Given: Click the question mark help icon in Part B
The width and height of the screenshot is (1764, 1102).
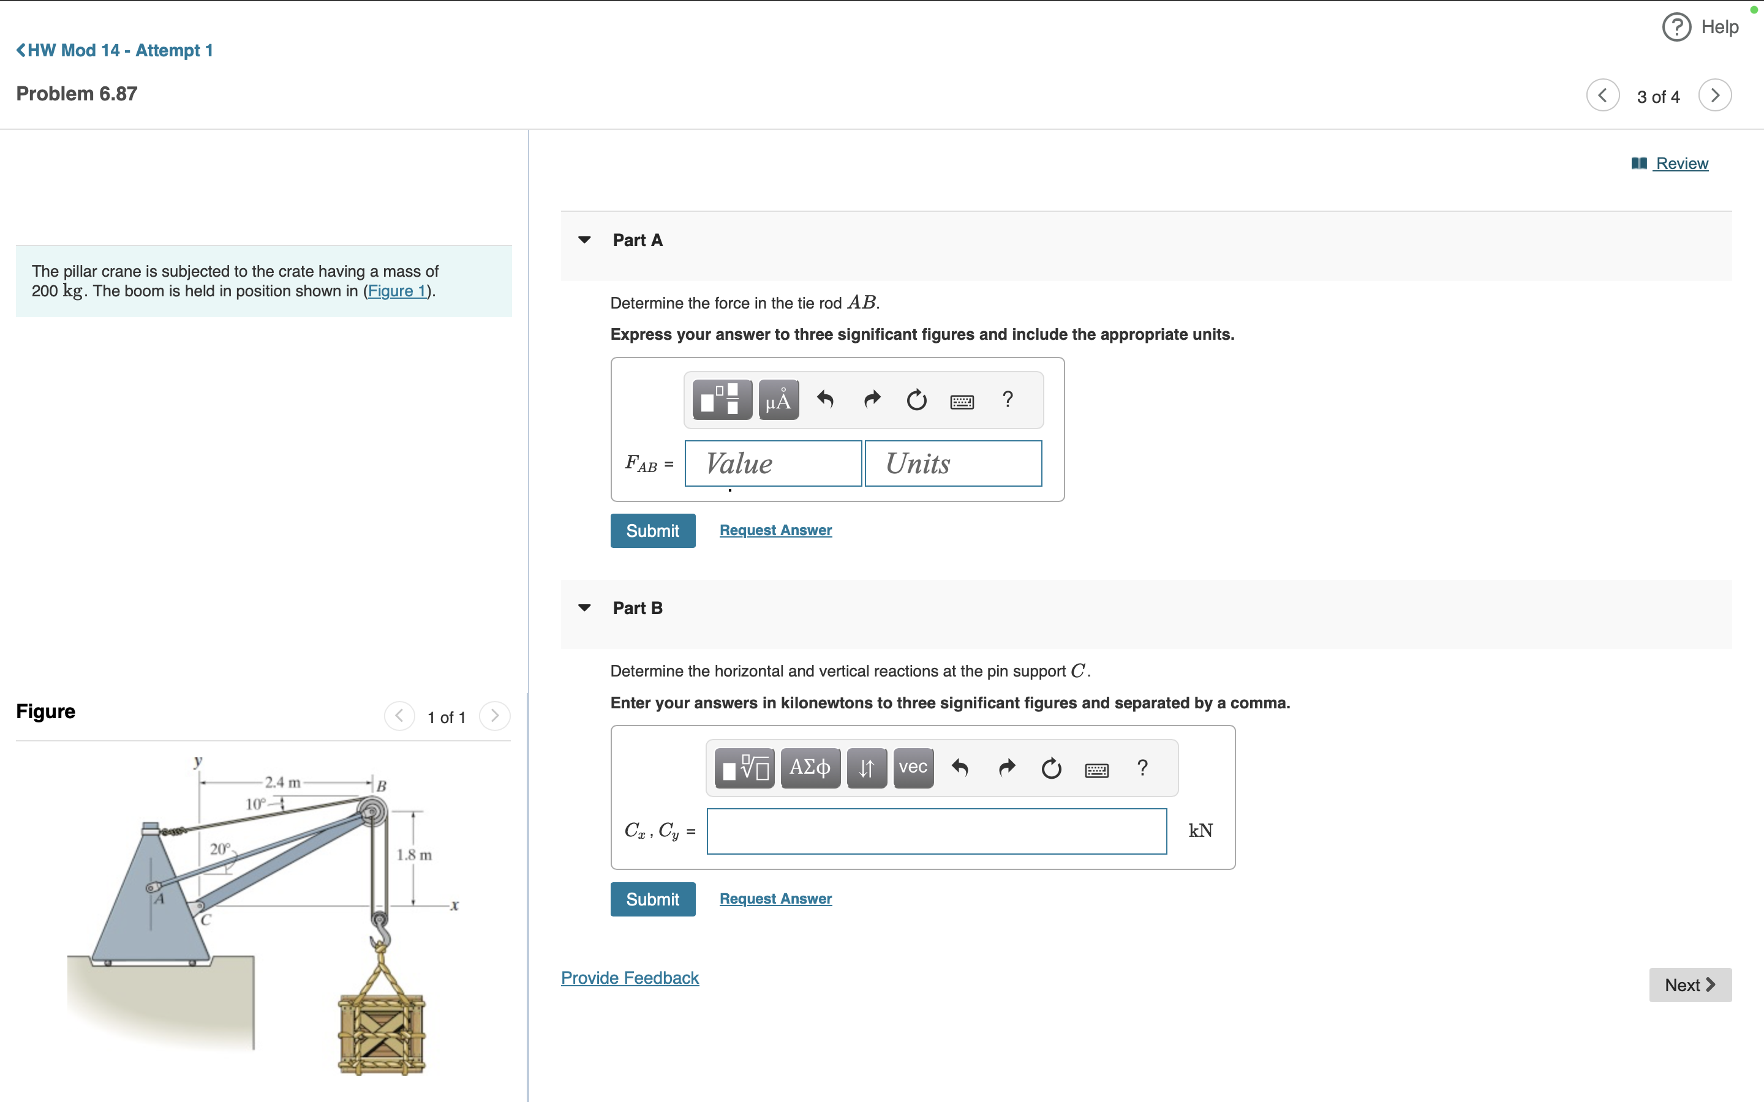Looking at the screenshot, I should [x=1142, y=768].
